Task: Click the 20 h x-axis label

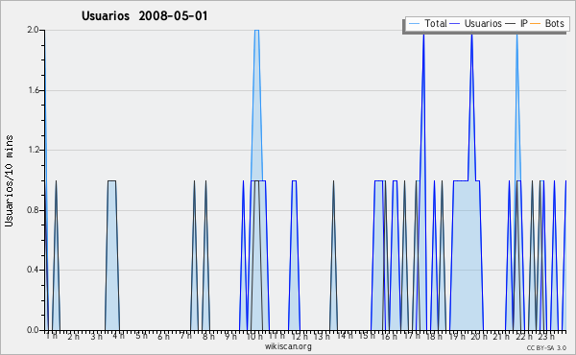Action: 479,336
